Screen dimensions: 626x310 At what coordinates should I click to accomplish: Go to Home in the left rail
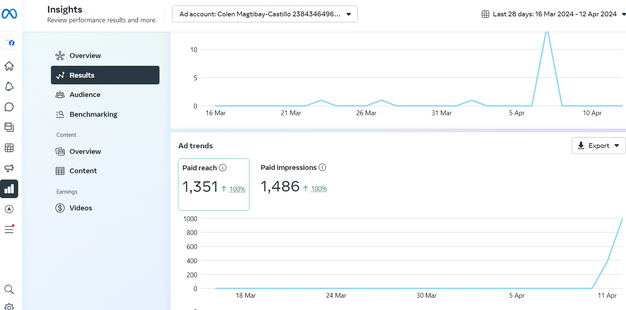coord(9,66)
